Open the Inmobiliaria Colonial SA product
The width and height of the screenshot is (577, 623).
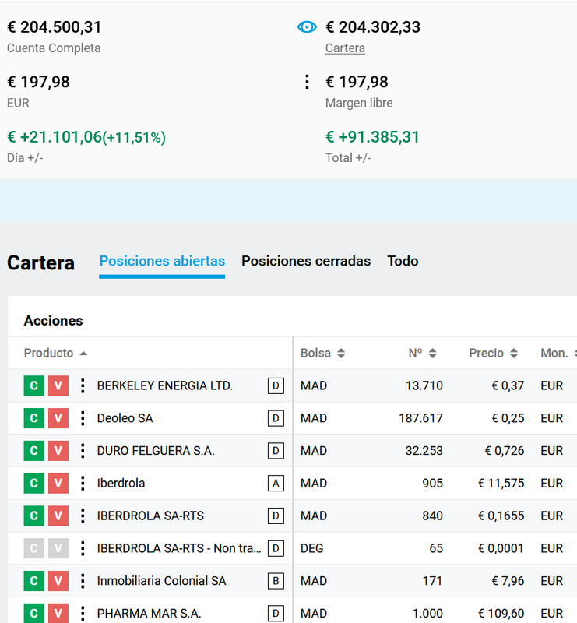pos(161,581)
